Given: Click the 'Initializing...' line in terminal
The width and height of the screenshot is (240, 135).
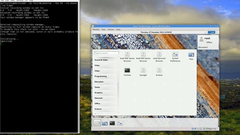Looking at the screenshot, I should (9, 39).
